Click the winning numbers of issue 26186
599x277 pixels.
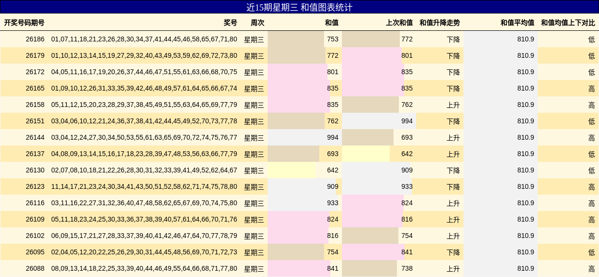(x=144, y=39)
